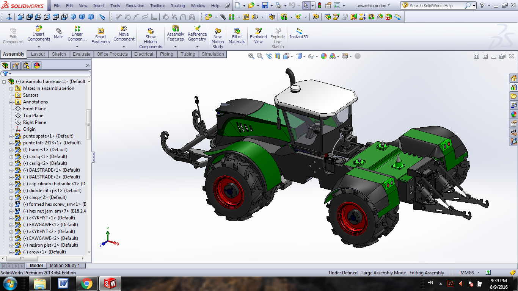This screenshot has width=518, height=291.
Task: Open Google Chrome from the taskbar
Action: click(x=86, y=283)
